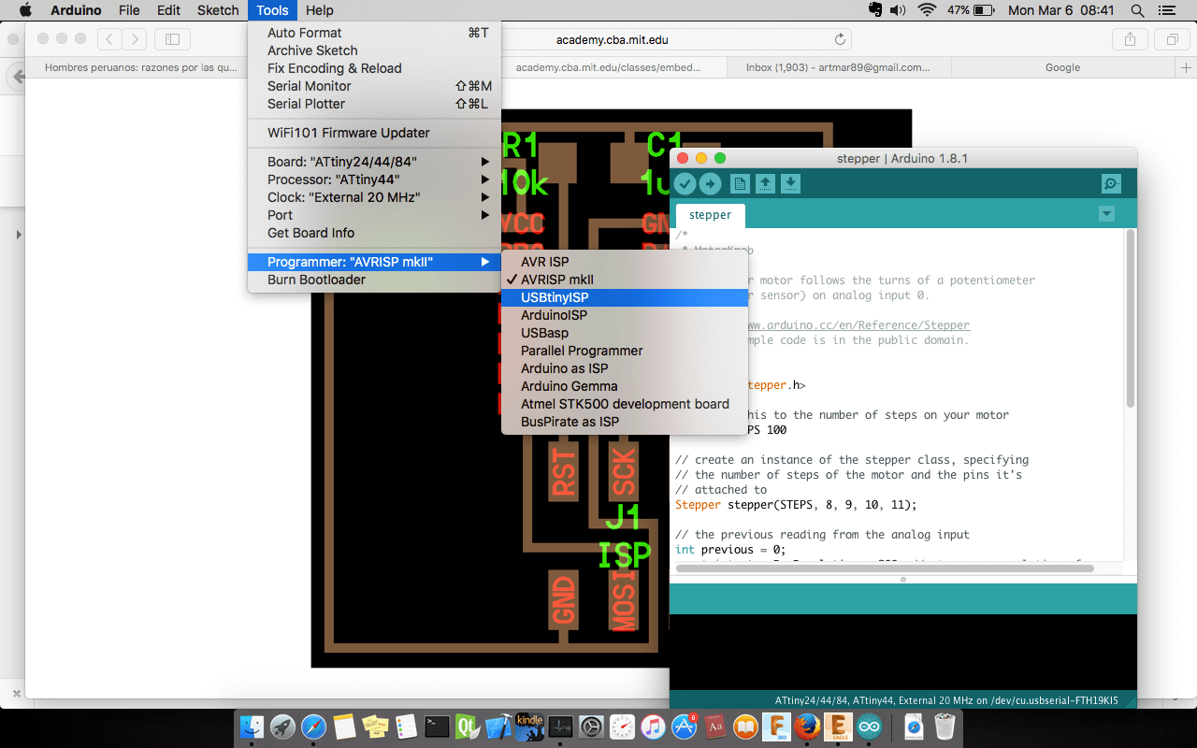Image resolution: width=1197 pixels, height=748 pixels.
Task: Click Archive Sketch menu item
Action: coord(374,50)
